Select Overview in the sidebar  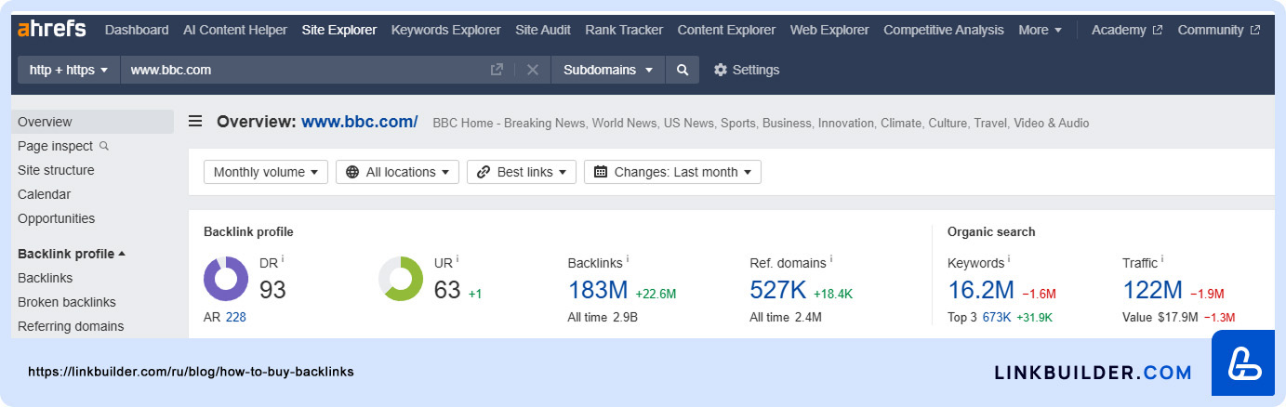(92, 122)
